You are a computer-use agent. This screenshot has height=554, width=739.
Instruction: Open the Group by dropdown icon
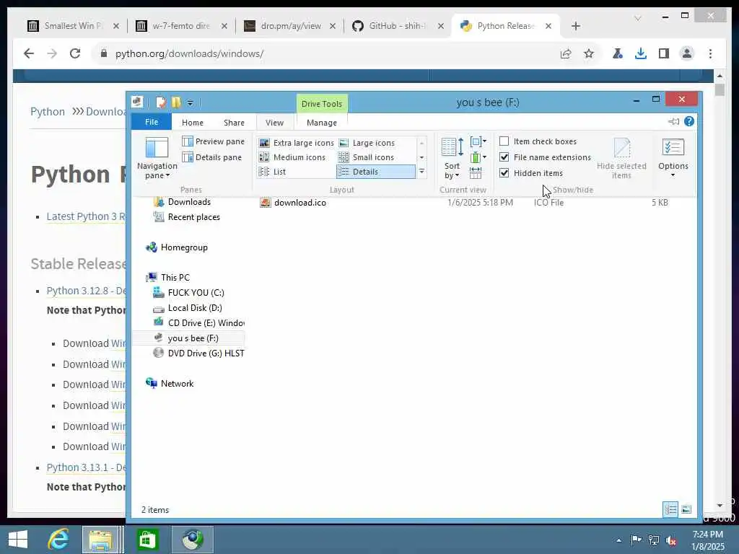pos(478,141)
